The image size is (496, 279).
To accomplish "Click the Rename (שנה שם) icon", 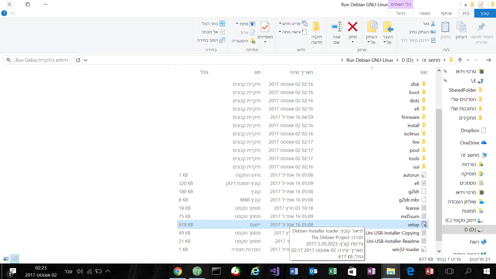I will click(x=337, y=27).
